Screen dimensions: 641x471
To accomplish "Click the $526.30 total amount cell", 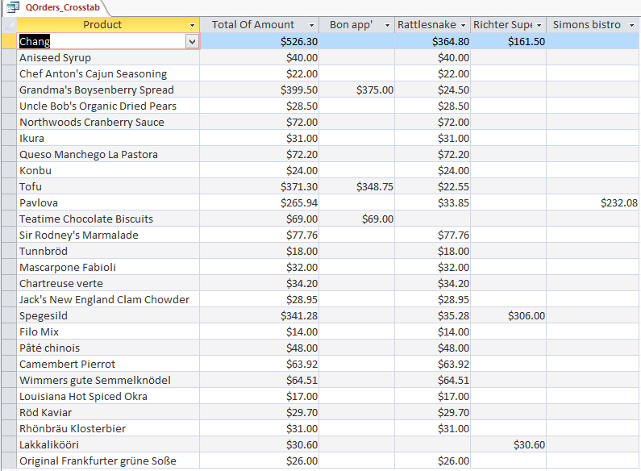I will click(x=260, y=41).
